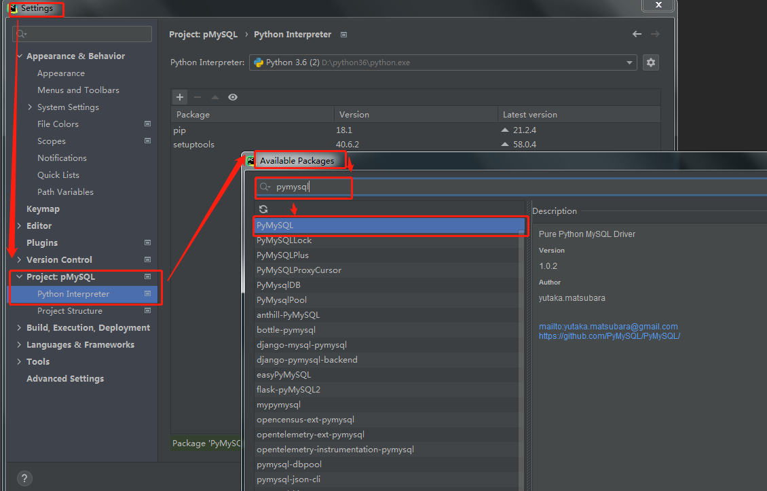Sort by Package column header
Image resolution: width=767 pixels, height=491 pixels.
[x=252, y=115]
